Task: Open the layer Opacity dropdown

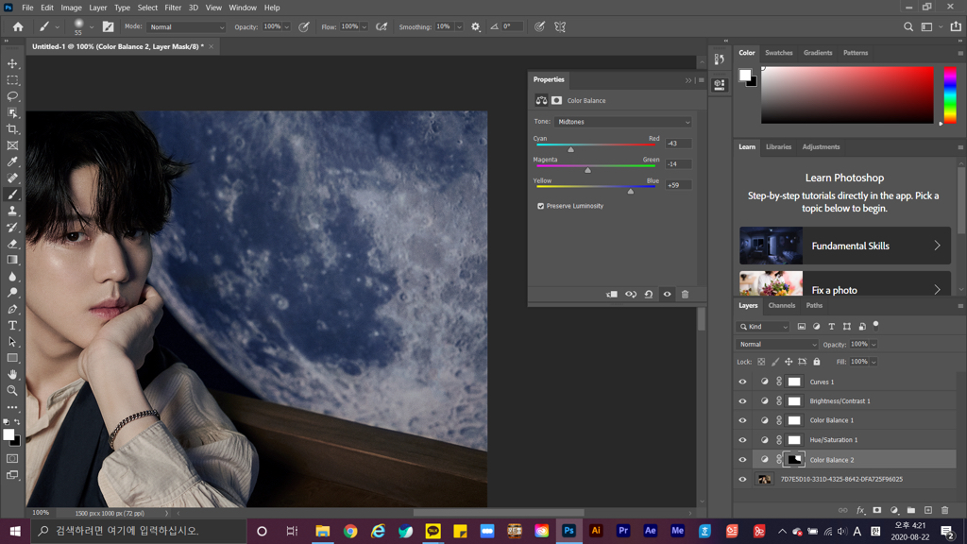Action: [x=874, y=344]
